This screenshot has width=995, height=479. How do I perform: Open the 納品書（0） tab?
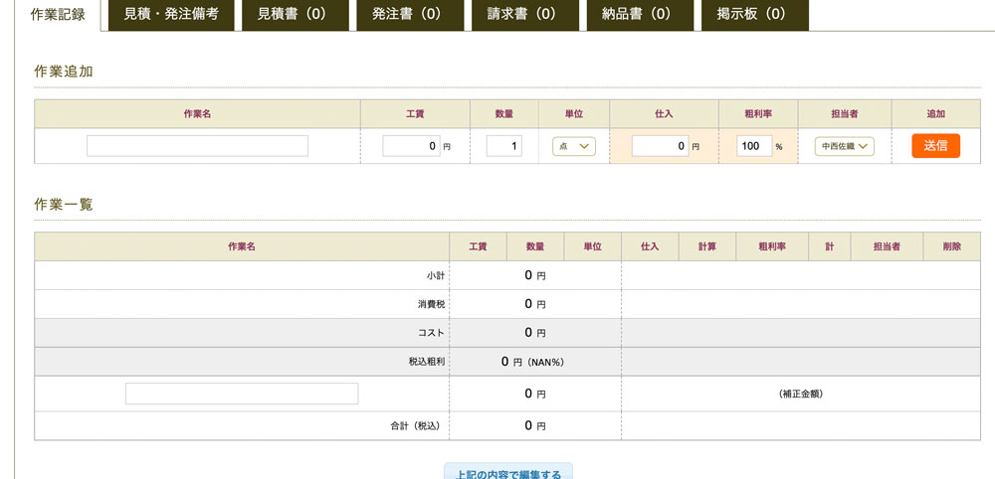click(x=640, y=15)
